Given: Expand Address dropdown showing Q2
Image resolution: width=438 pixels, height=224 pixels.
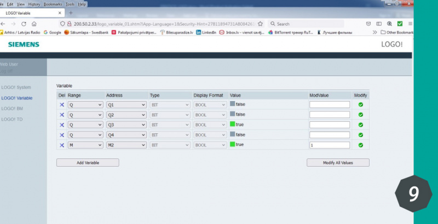Looking at the screenshot, I should click(126, 115).
